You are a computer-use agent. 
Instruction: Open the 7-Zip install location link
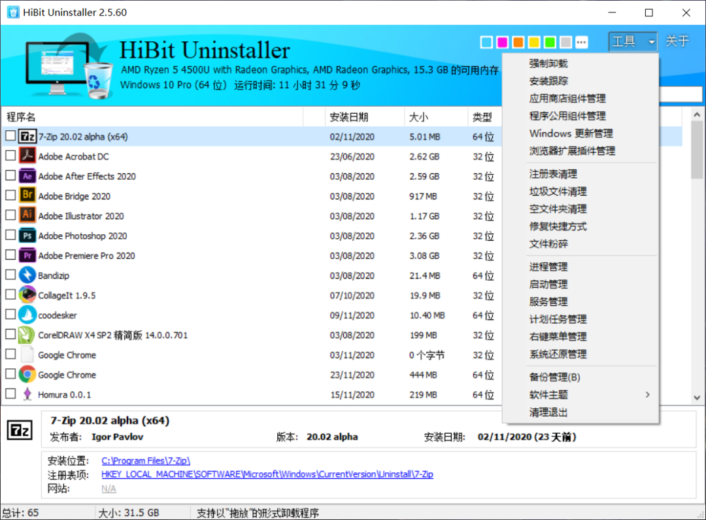(145, 460)
